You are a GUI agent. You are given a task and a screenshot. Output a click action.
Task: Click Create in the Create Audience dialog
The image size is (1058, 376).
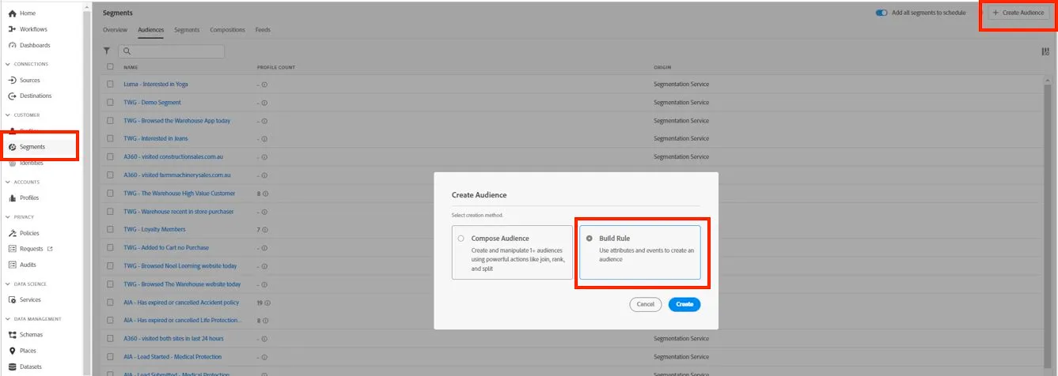click(684, 304)
